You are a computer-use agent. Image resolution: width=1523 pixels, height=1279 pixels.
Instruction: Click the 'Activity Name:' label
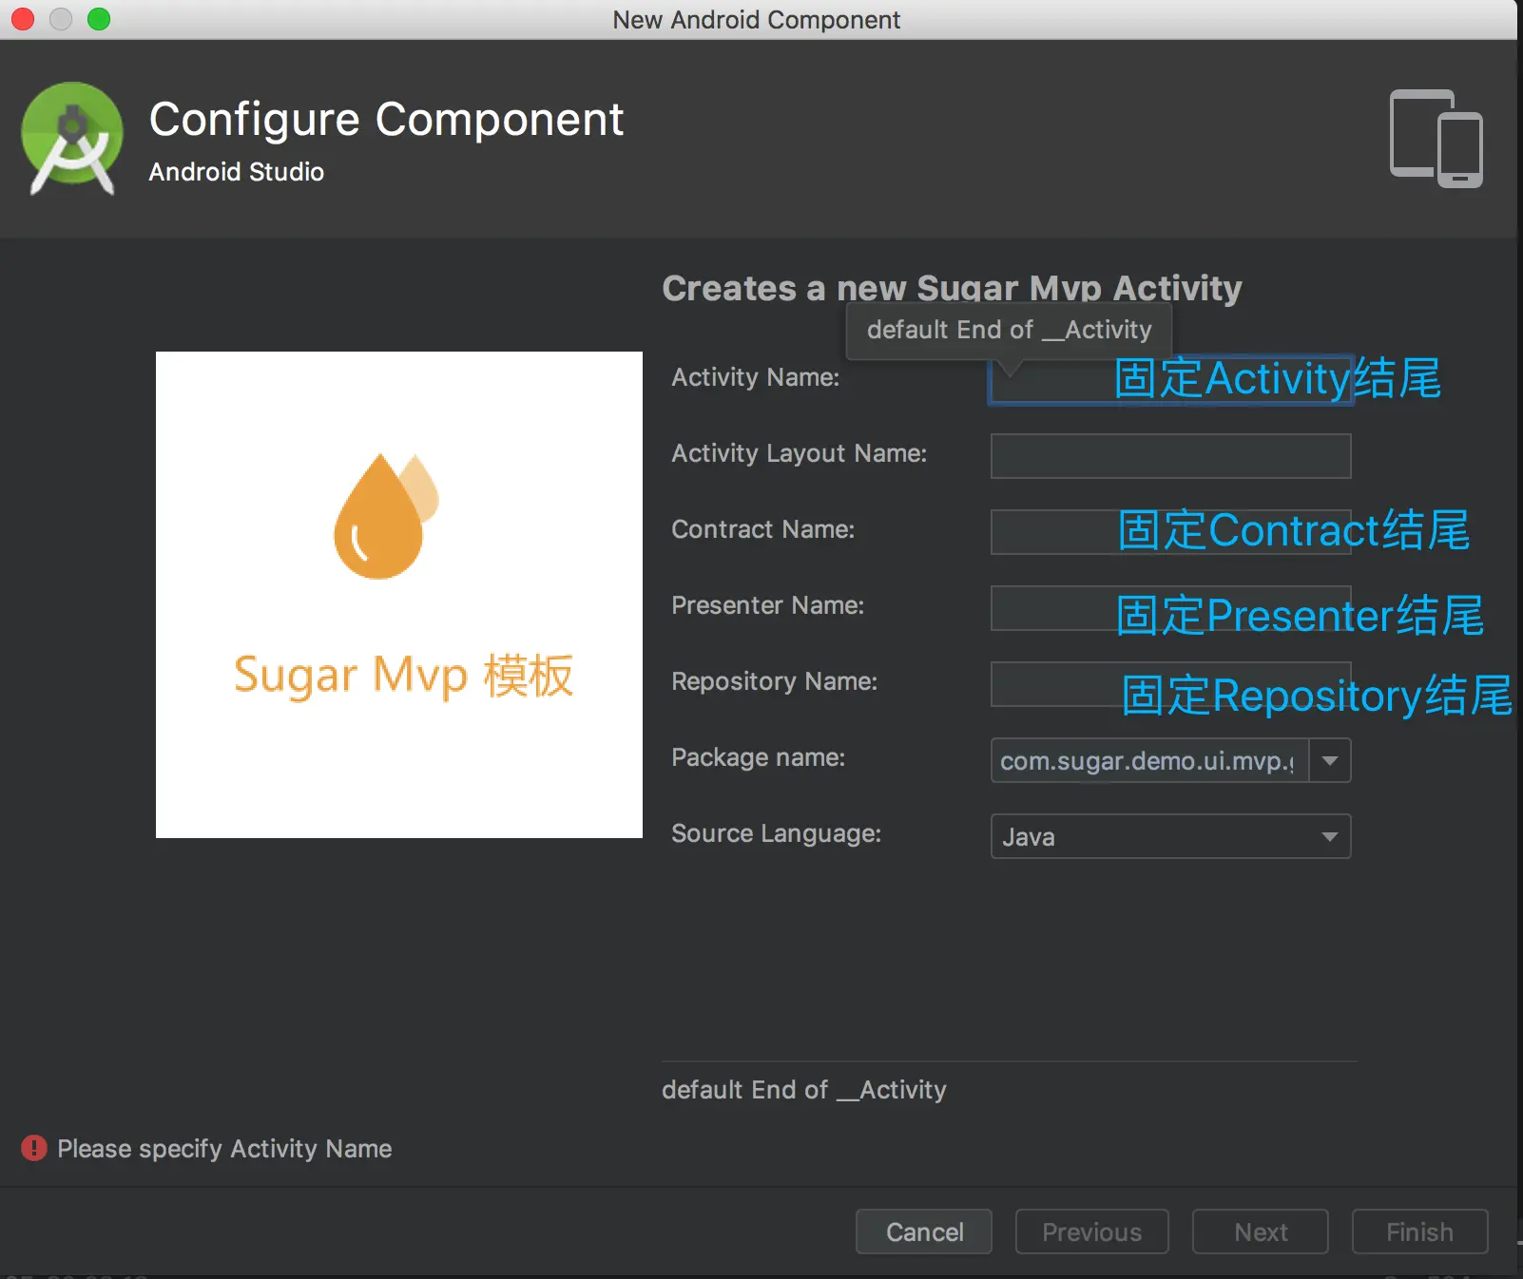[x=755, y=377]
